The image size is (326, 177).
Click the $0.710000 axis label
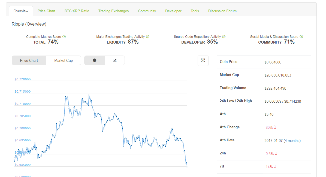point(22,104)
